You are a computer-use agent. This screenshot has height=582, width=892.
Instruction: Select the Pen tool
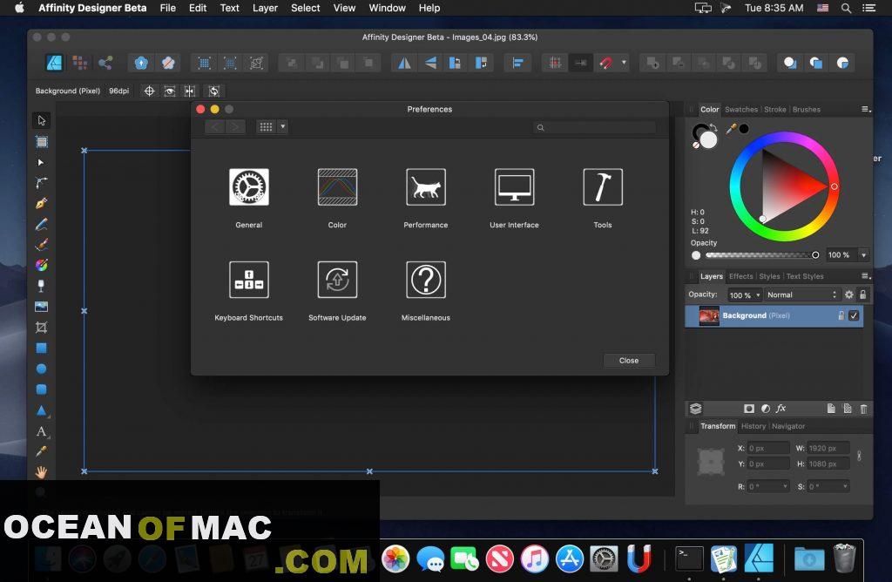pos(41,203)
